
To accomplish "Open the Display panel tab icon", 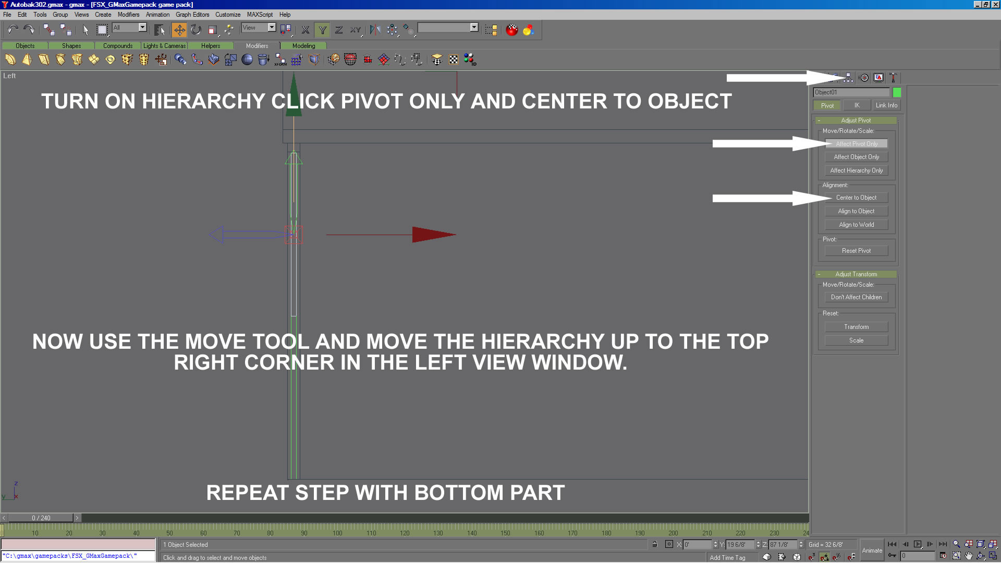I will (878, 78).
